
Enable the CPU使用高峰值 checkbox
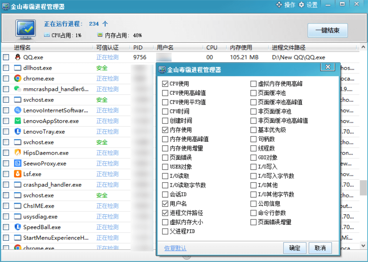tap(165, 93)
